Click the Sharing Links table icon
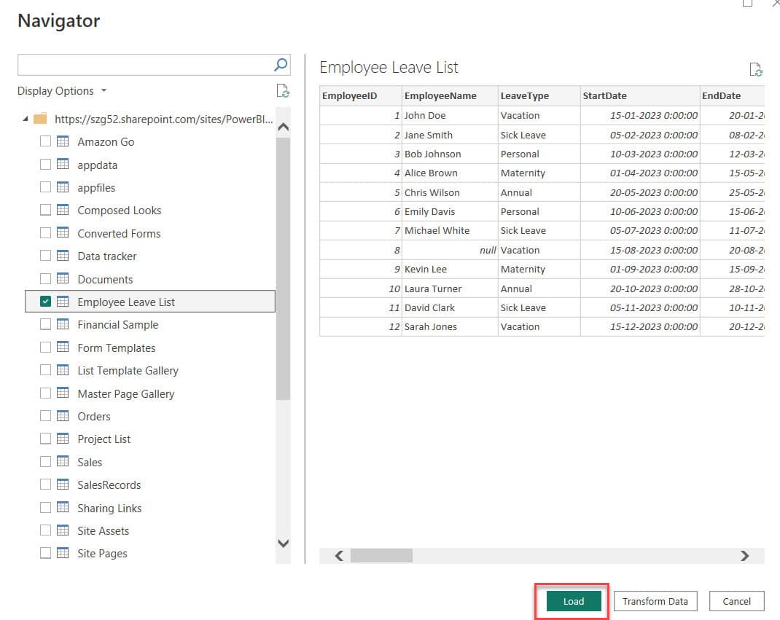Image resolution: width=780 pixels, height=620 pixels. click(63, 507)
